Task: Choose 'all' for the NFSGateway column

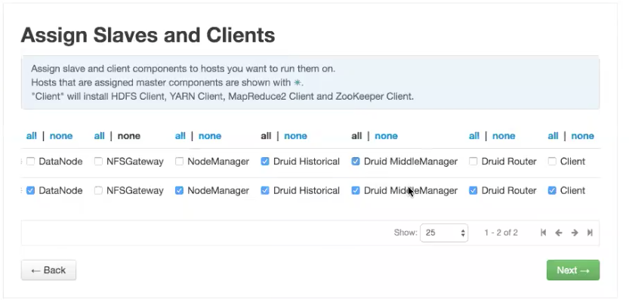Action: coord(99,136)
